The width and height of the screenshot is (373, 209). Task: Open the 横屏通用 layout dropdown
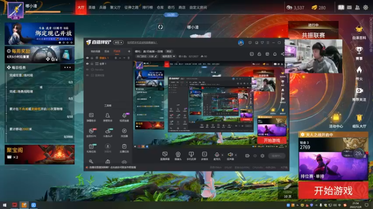click(168, 56)
